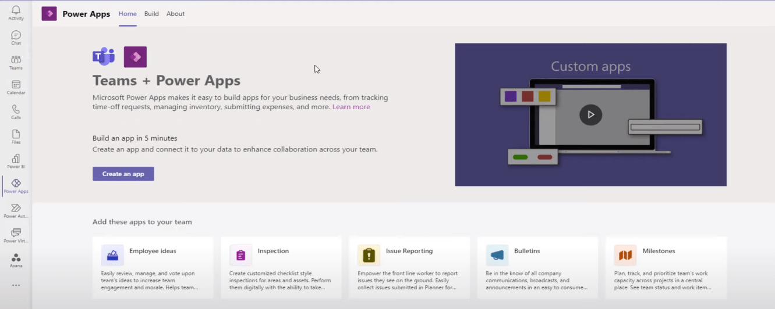Open Asana from the sidebar
The height and width of the screenshot is (309, 775).
click(x=16, y=260)
